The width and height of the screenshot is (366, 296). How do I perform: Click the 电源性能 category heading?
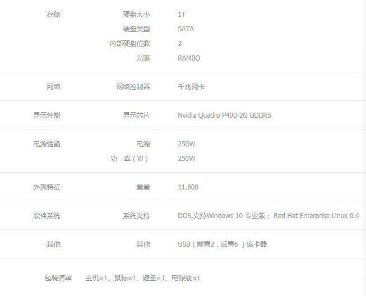[47, 144]
